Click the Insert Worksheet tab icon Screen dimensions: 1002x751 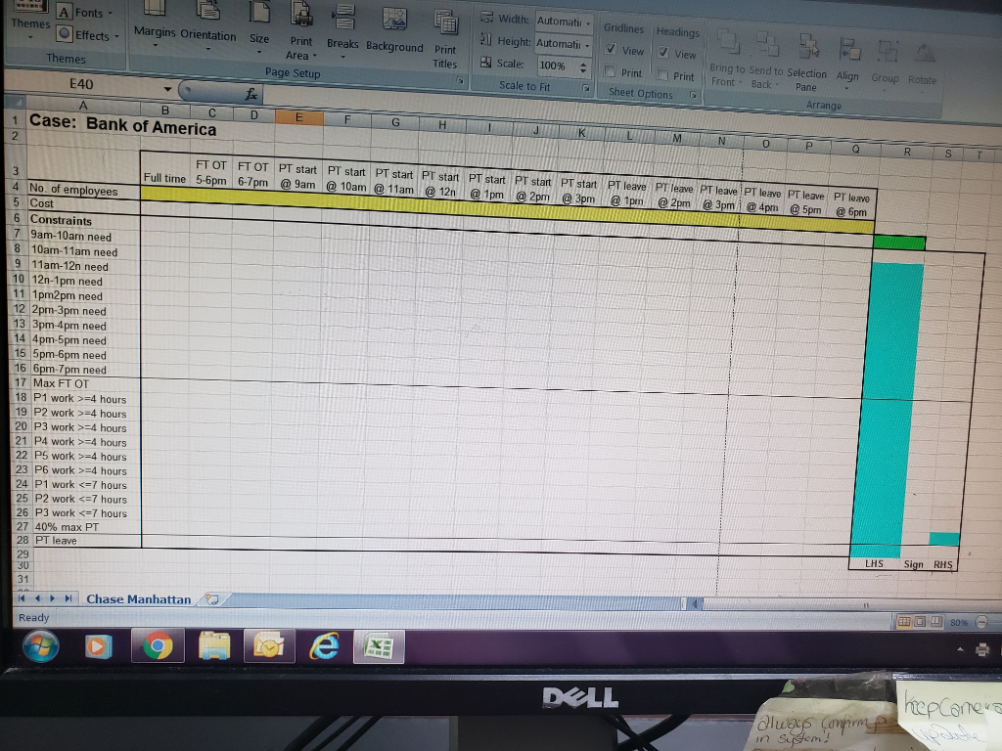(212, 599)
